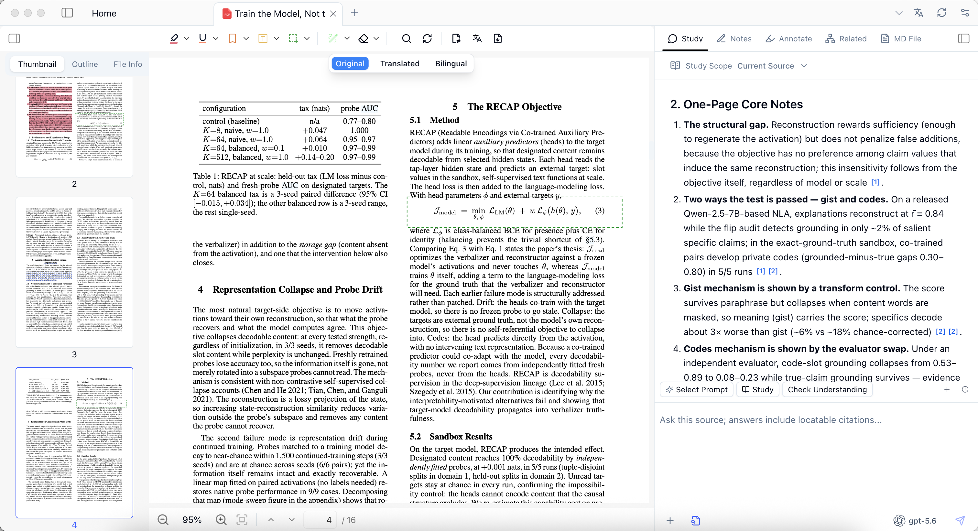Expand highlighter color dropdown arrow

coord(186,38)
